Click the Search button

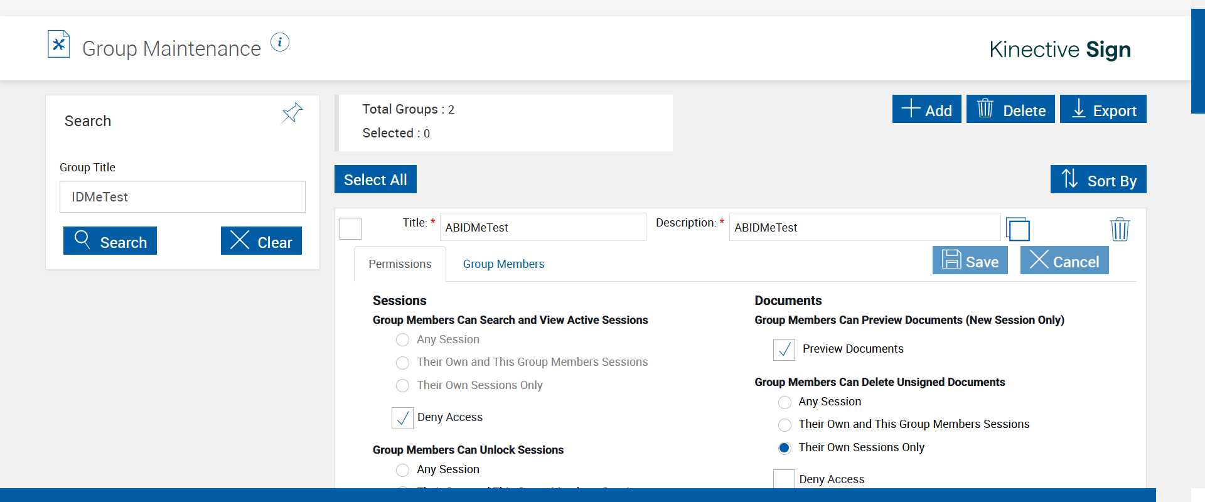point(110,241)
